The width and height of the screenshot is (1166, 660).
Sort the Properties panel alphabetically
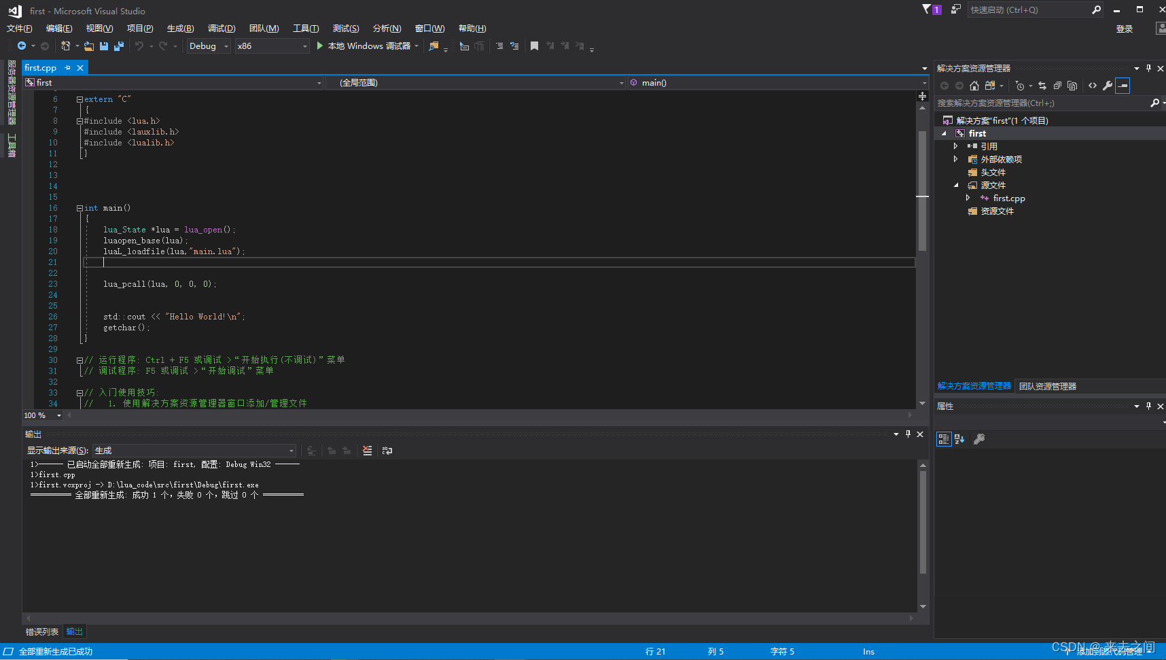click(959, 439)
